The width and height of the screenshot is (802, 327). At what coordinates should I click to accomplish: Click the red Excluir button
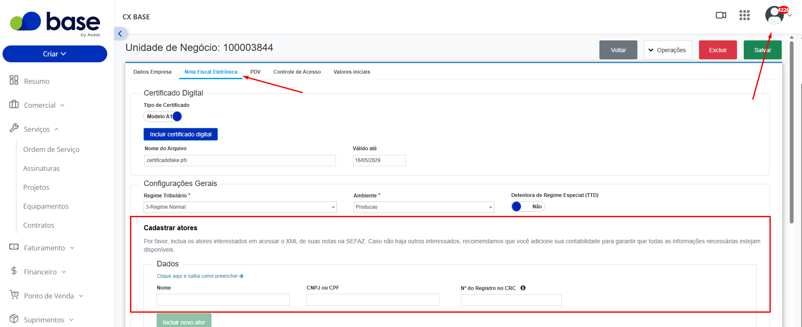718,50
